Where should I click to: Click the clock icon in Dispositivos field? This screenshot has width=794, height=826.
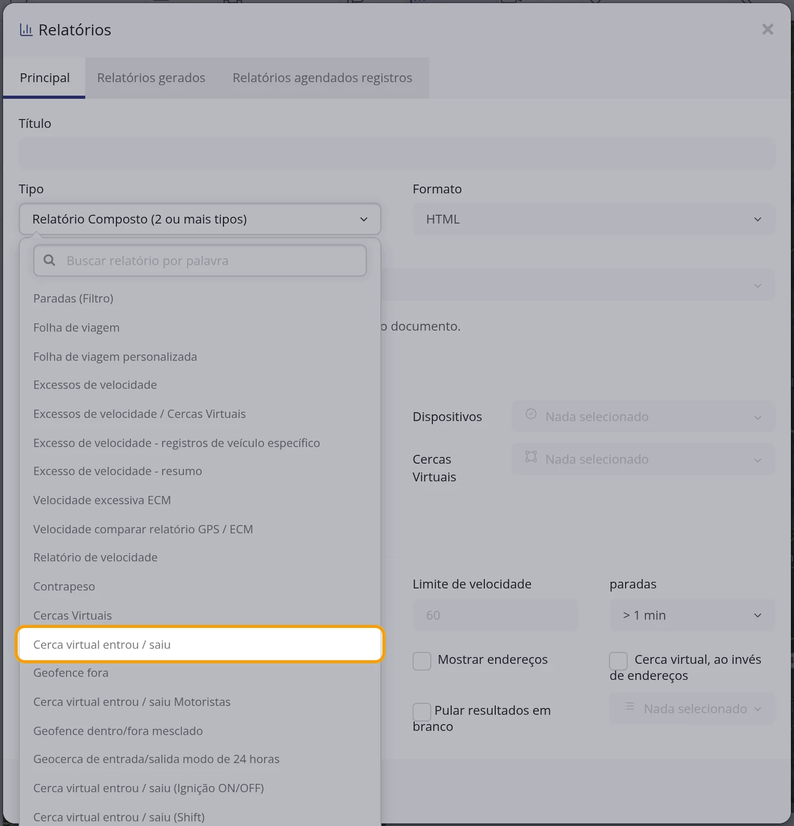pyautogui.click(x=531, y=414)
